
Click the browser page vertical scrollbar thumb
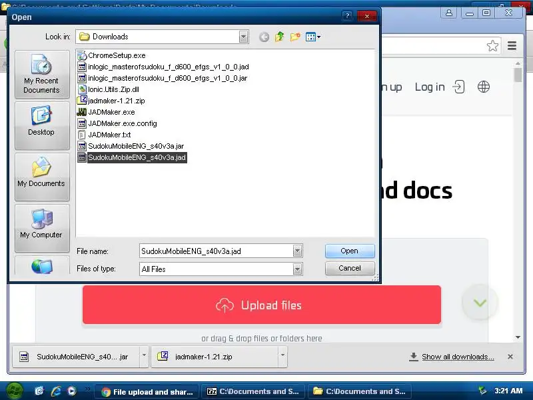(518, 75)
